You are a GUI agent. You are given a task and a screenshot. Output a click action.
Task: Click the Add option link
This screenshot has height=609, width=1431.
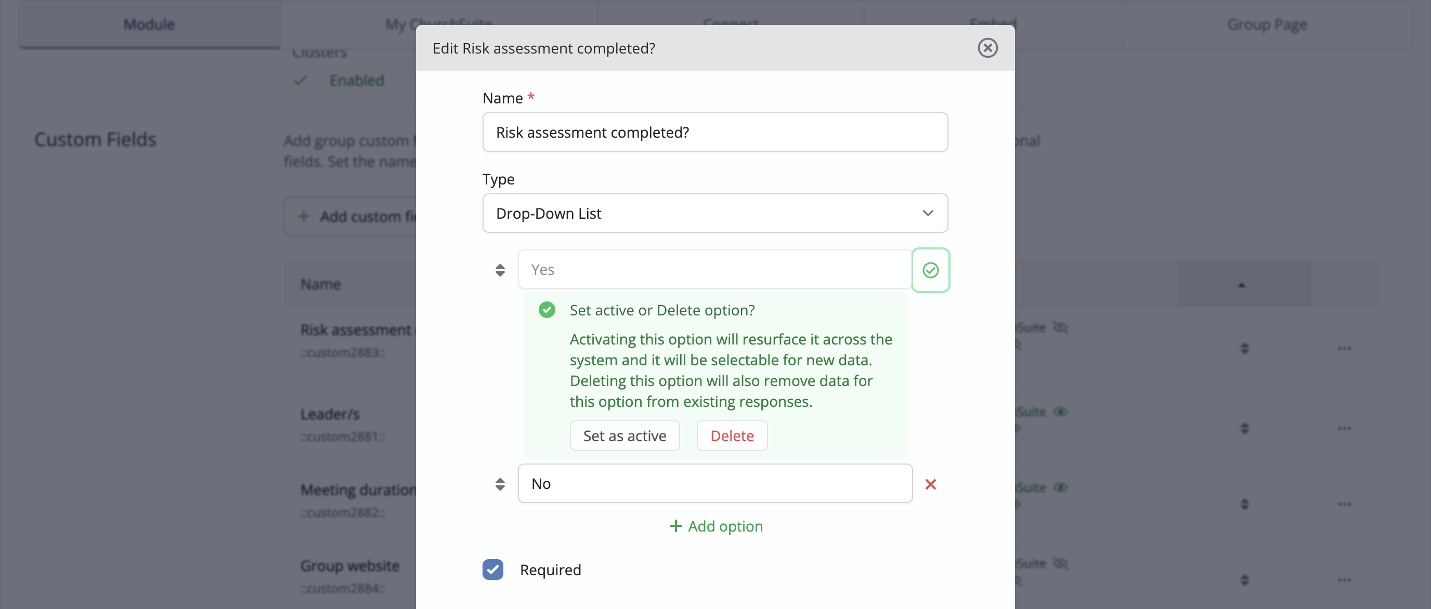coord(715,526)
